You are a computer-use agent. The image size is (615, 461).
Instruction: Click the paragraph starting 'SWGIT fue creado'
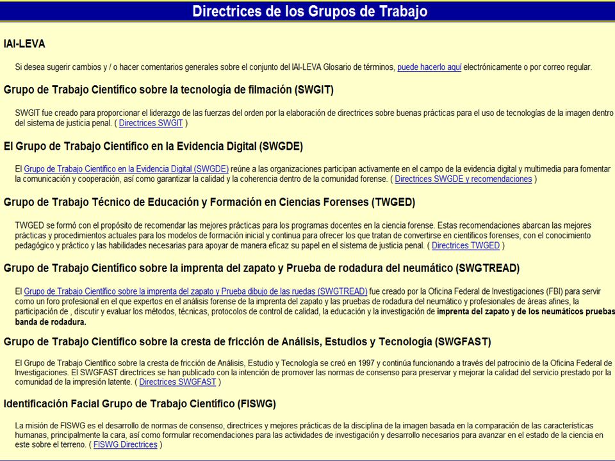315,118
